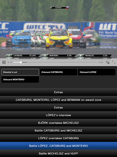117x157 pixels.
Task: Click the Slovakia flag banner in video
Action: click(59, 8)
